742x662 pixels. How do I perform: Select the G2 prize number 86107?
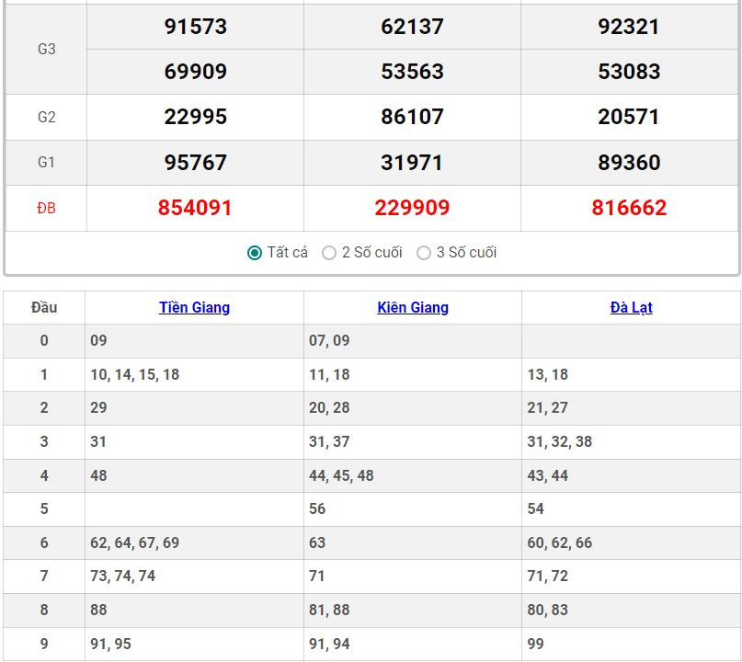click(412, 117)
